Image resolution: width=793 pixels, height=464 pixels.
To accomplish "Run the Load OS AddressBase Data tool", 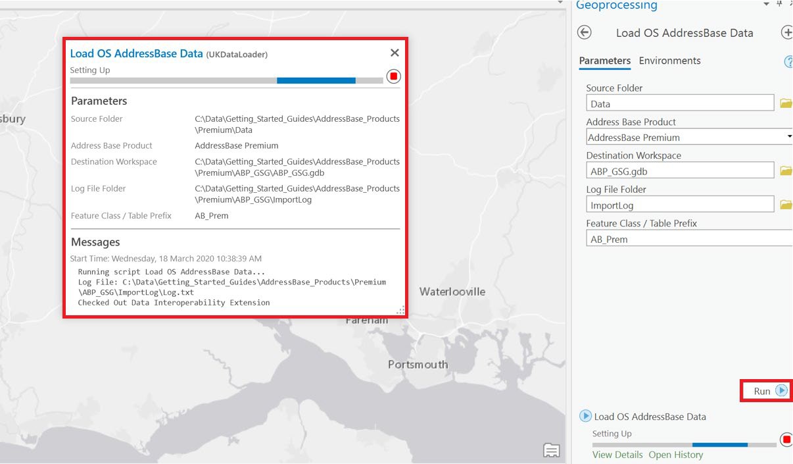I will (x=765, y=390).
